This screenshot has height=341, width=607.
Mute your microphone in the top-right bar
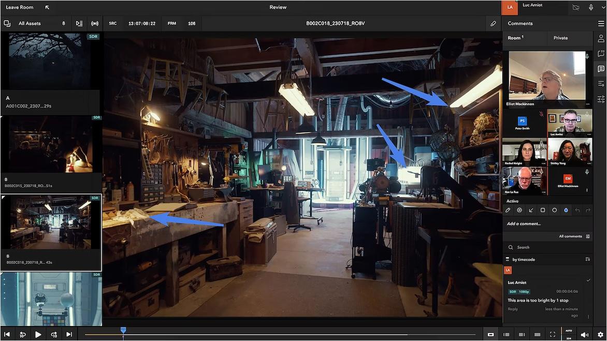tap(591, 7)
